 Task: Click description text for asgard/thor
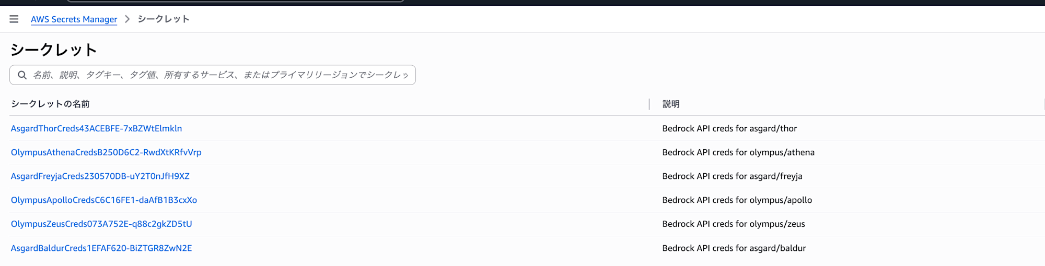click(729, 128)
